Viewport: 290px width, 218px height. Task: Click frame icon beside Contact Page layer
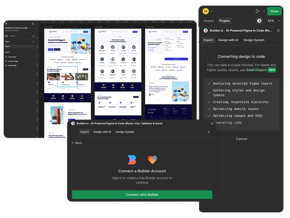point(6,61)
